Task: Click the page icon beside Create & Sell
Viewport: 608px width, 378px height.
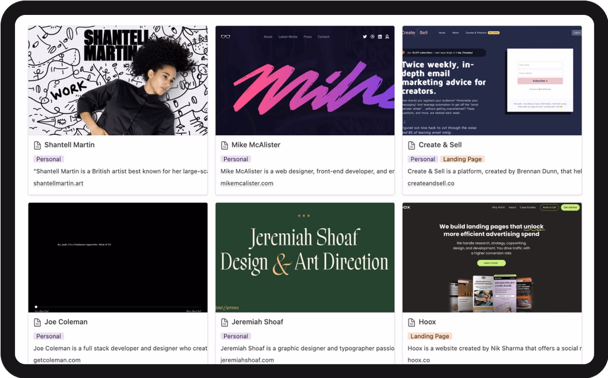Action: click(x=411, y=145)
